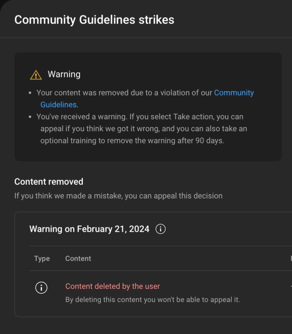Select the 'Warning on February 21, 2024' heading
The height and width of the screenshot is (334, 292).
89,229
